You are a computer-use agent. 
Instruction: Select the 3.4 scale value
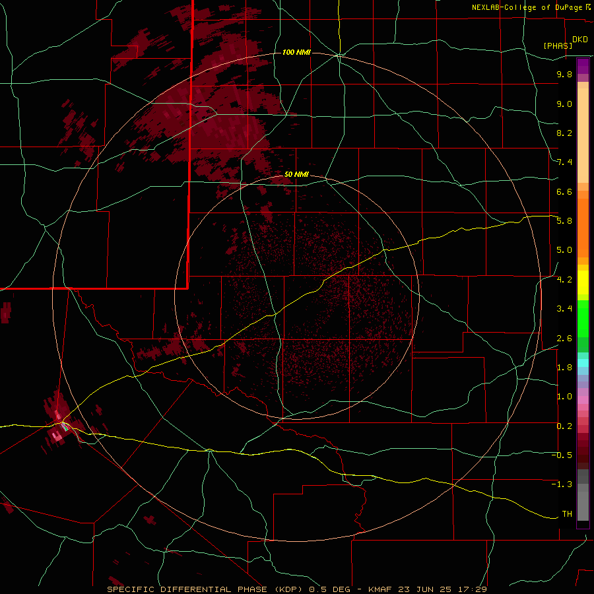564,309
